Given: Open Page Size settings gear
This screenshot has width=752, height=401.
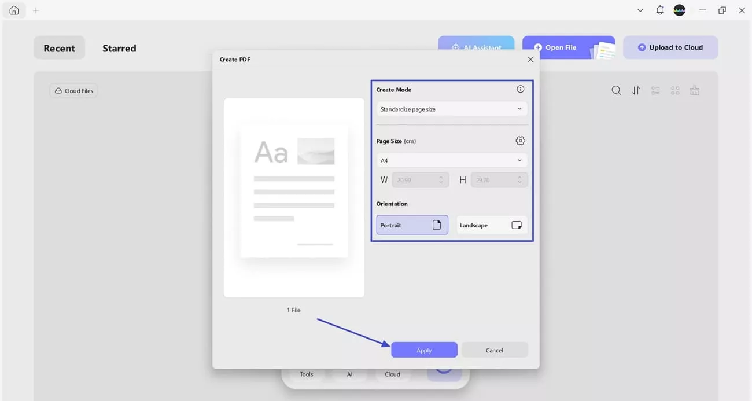Looking at the screenshot, I should click(520, 140).
